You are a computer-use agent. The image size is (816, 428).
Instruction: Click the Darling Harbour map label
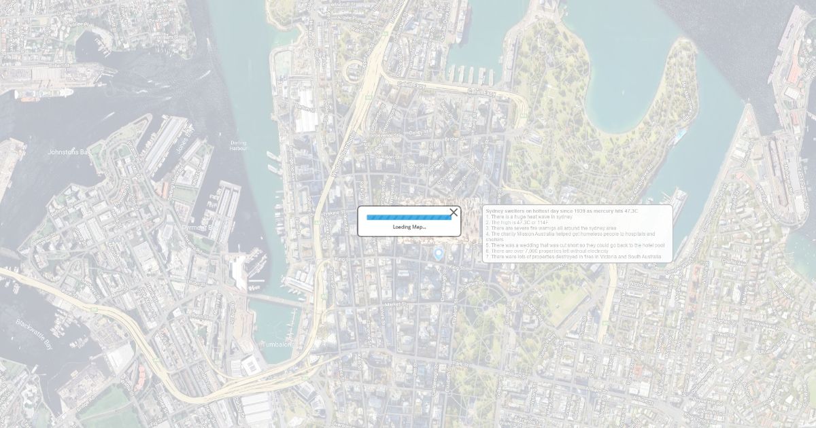point(239,145)
